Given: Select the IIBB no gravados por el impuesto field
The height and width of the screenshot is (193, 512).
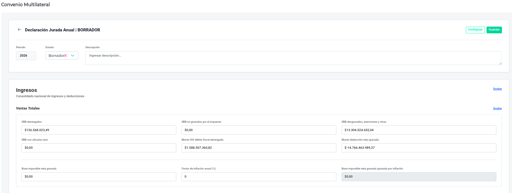Looking at the screenshot, I should (x=259, y=130).
